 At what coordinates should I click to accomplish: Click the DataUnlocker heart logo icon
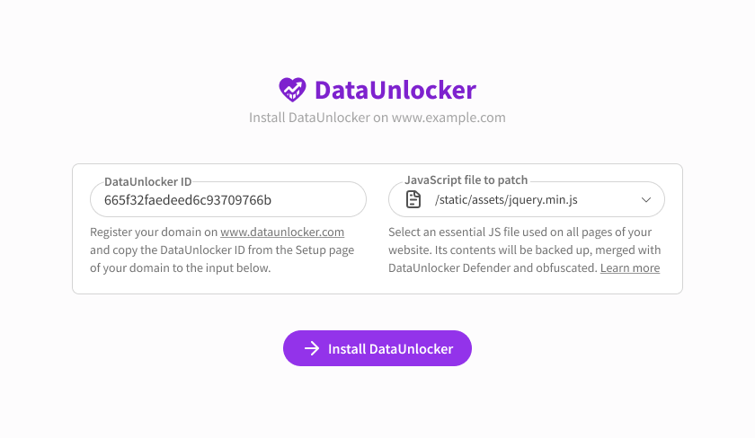pyautogui.click(x=293, y=90)
